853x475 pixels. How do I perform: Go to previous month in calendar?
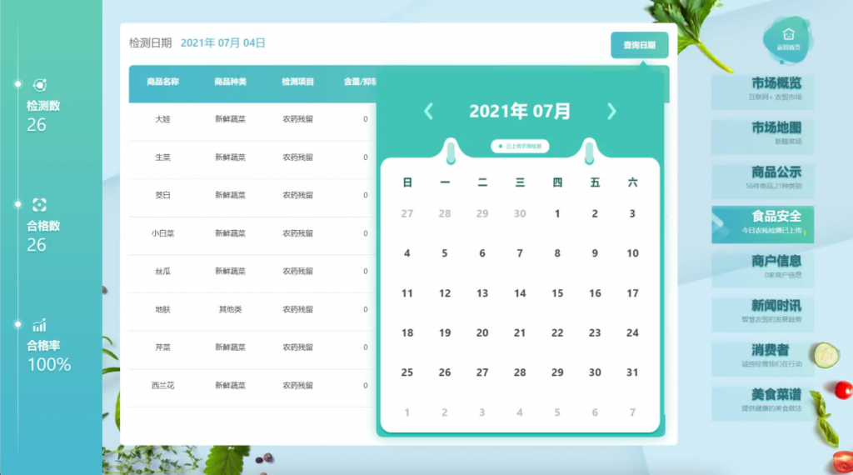[x=429, y=111]
